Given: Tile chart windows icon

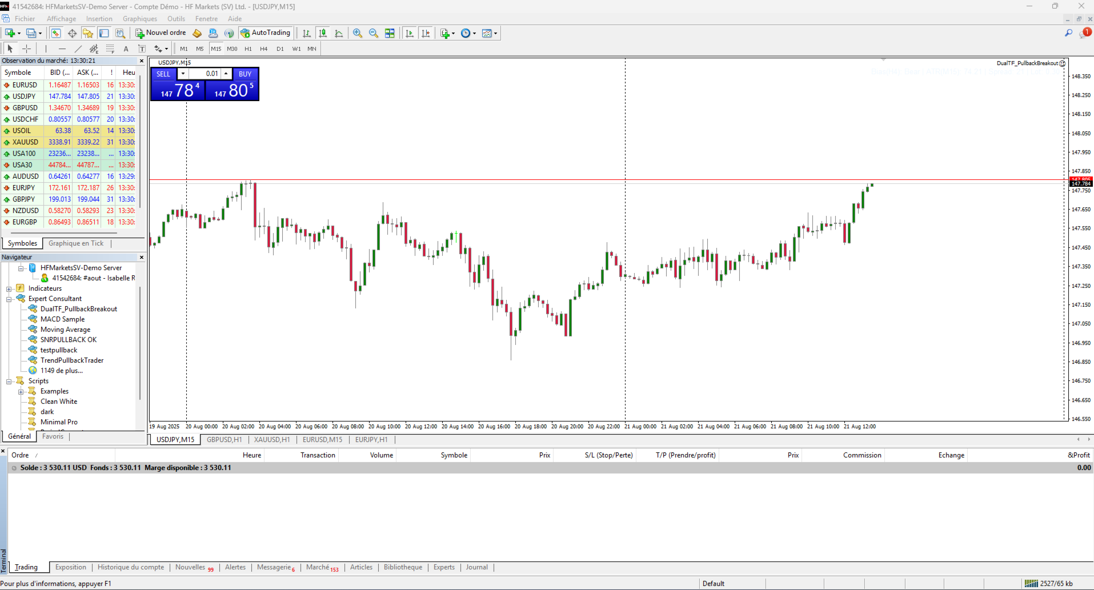Looking at the screenshot, I should coord(390,33).
